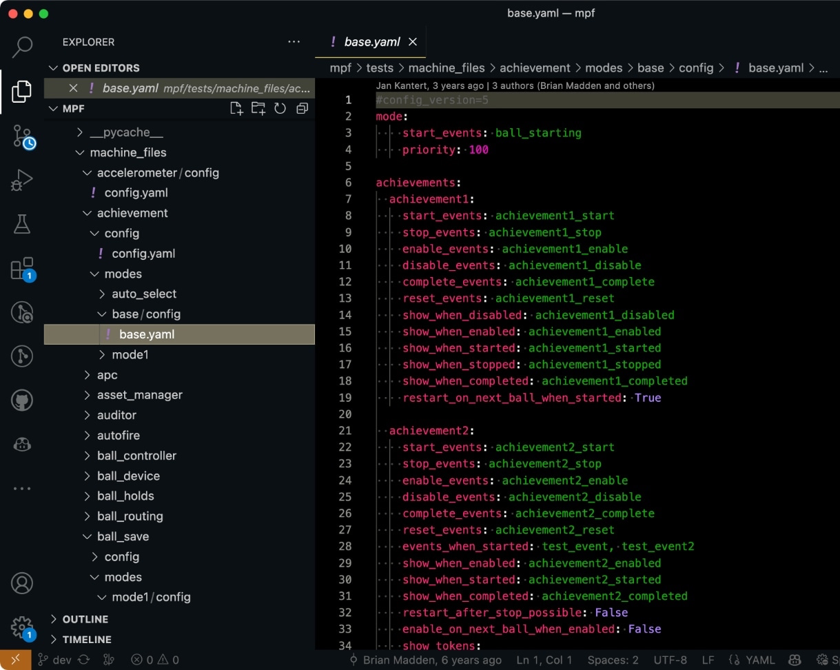Image resolution: width=840 pixels, height=670 pixels.
Task: Expand the OUTLINE section
Action: pyautogui.click(x=85, y=619)
